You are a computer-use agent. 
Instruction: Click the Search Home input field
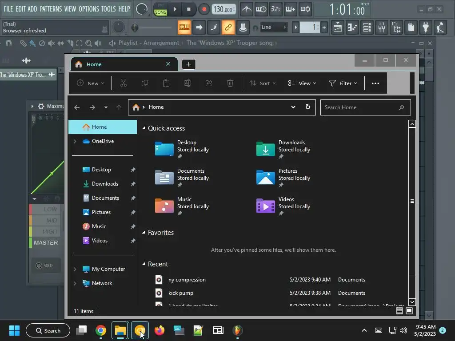(366, 107)
